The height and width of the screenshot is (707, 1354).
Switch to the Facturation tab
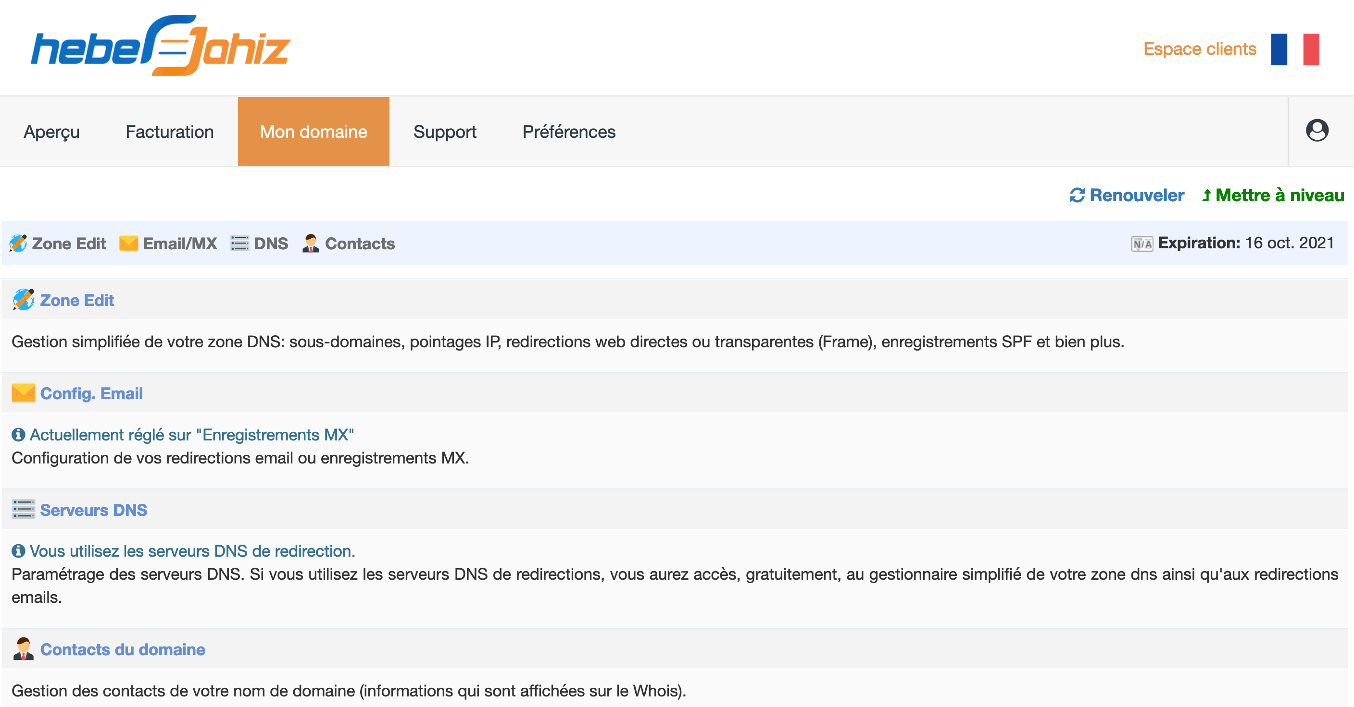(x=169, y=132)
